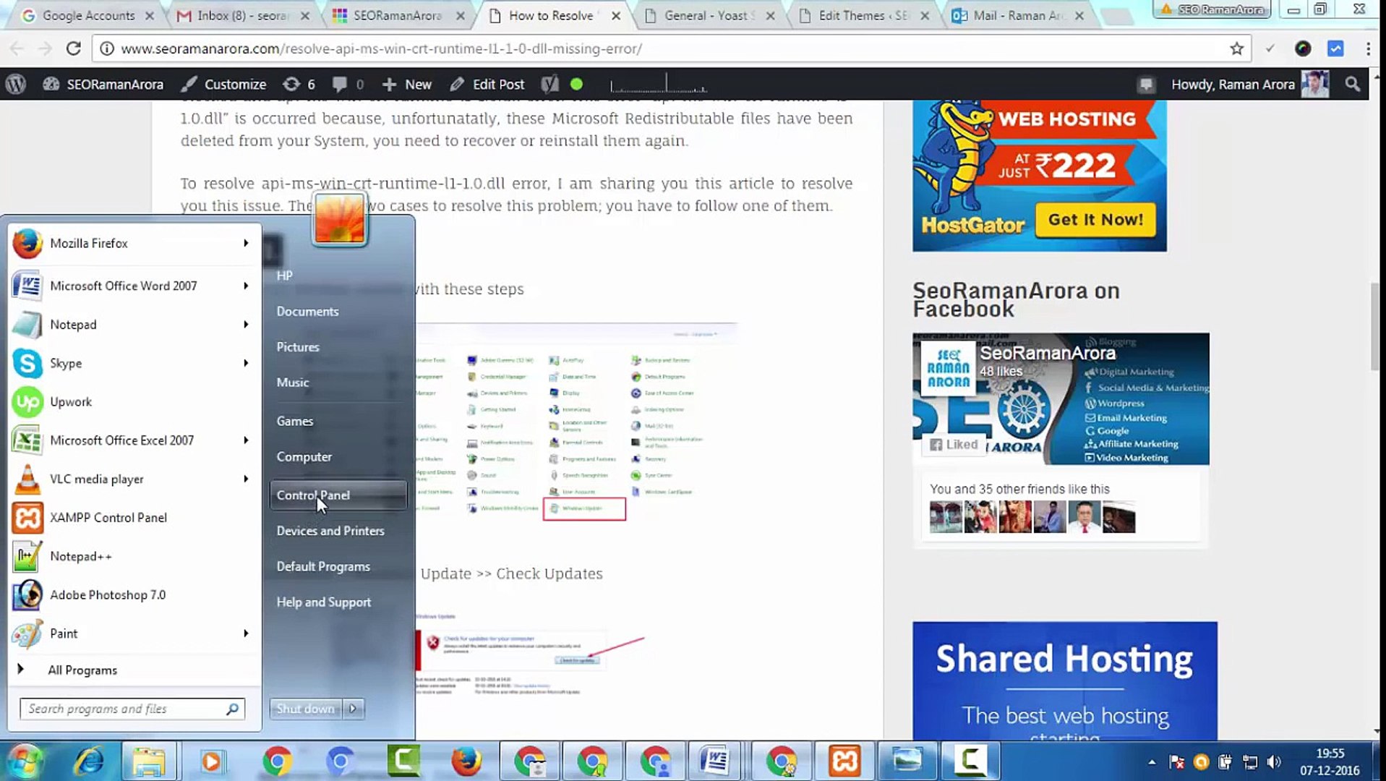
Task: Show hidden system tray icons
Action: click(x=1152, y=761)
